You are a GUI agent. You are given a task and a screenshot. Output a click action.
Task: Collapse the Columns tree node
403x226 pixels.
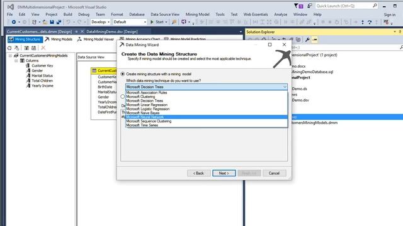click(16, 61)
